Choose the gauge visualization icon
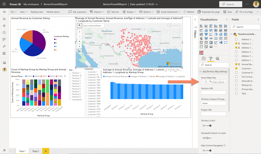Viewport: 261px width, 154px height. [211, 38]
